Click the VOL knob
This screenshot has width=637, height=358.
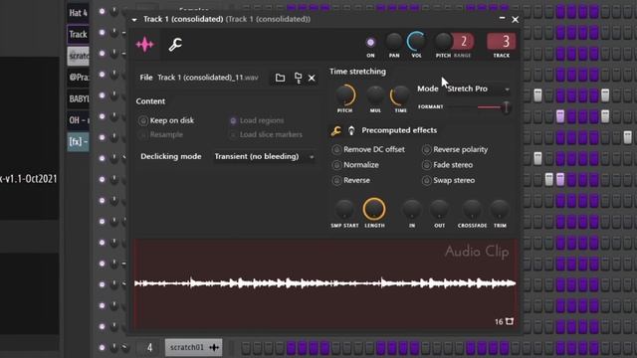click(x=416, y=42)
